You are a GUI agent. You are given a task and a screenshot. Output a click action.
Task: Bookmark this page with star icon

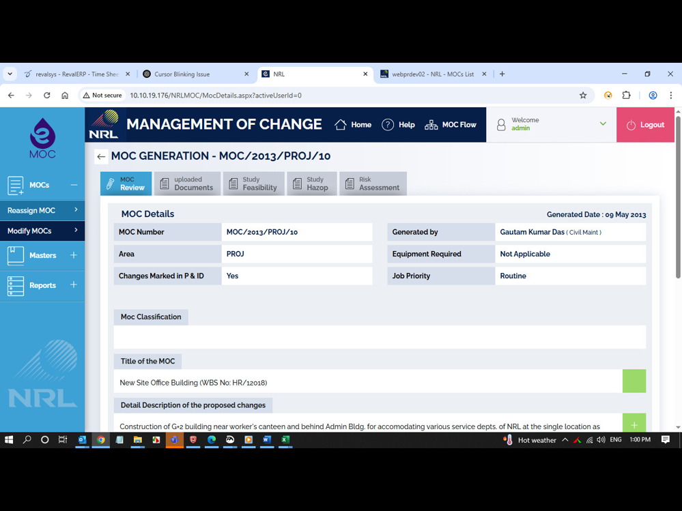coord(583,96)
